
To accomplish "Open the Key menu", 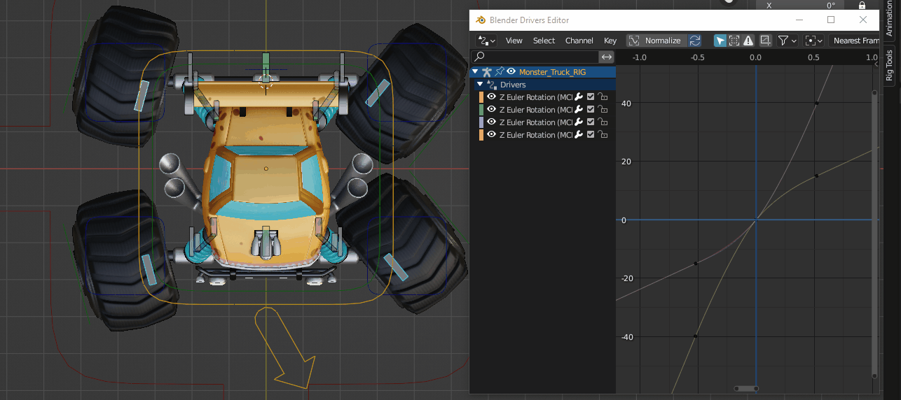I will pyautogui.click(x=610, y=41).
